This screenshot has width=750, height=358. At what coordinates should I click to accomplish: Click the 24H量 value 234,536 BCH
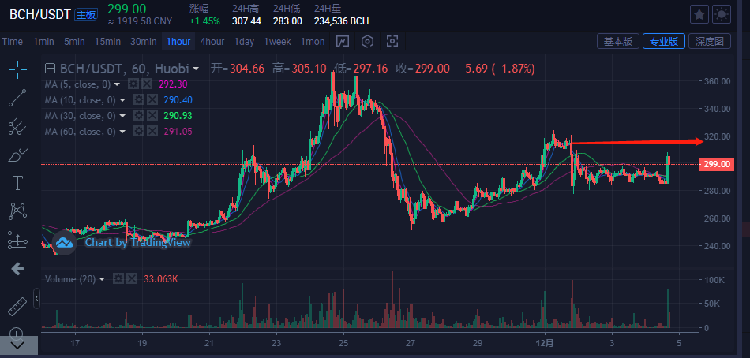point(341,21)
